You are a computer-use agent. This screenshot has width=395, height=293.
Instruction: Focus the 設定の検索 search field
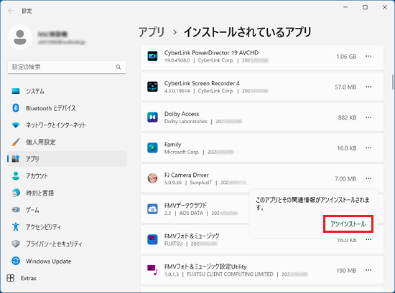tap(67, 67)
